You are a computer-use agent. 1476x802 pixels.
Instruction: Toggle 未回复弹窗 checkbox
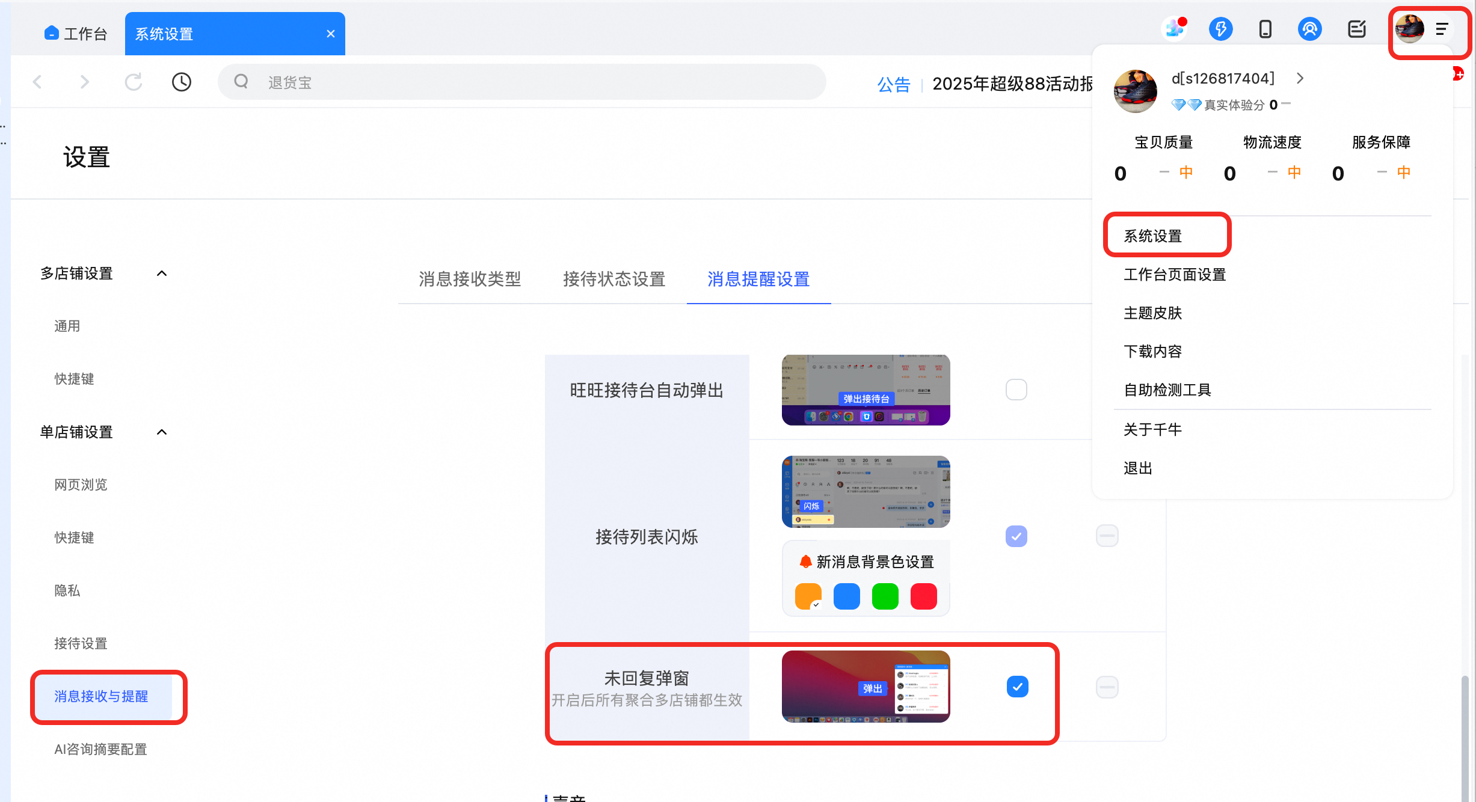[x=1017, y=687]
